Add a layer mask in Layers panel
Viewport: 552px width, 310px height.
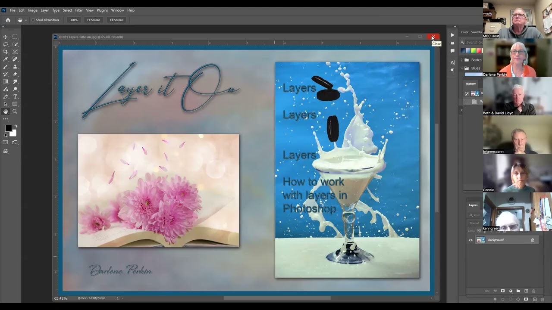pos(502,291)
